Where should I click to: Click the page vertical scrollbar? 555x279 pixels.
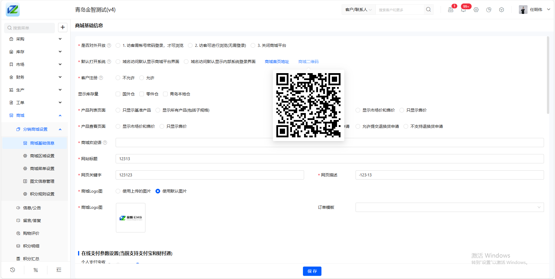coord(548,75)
